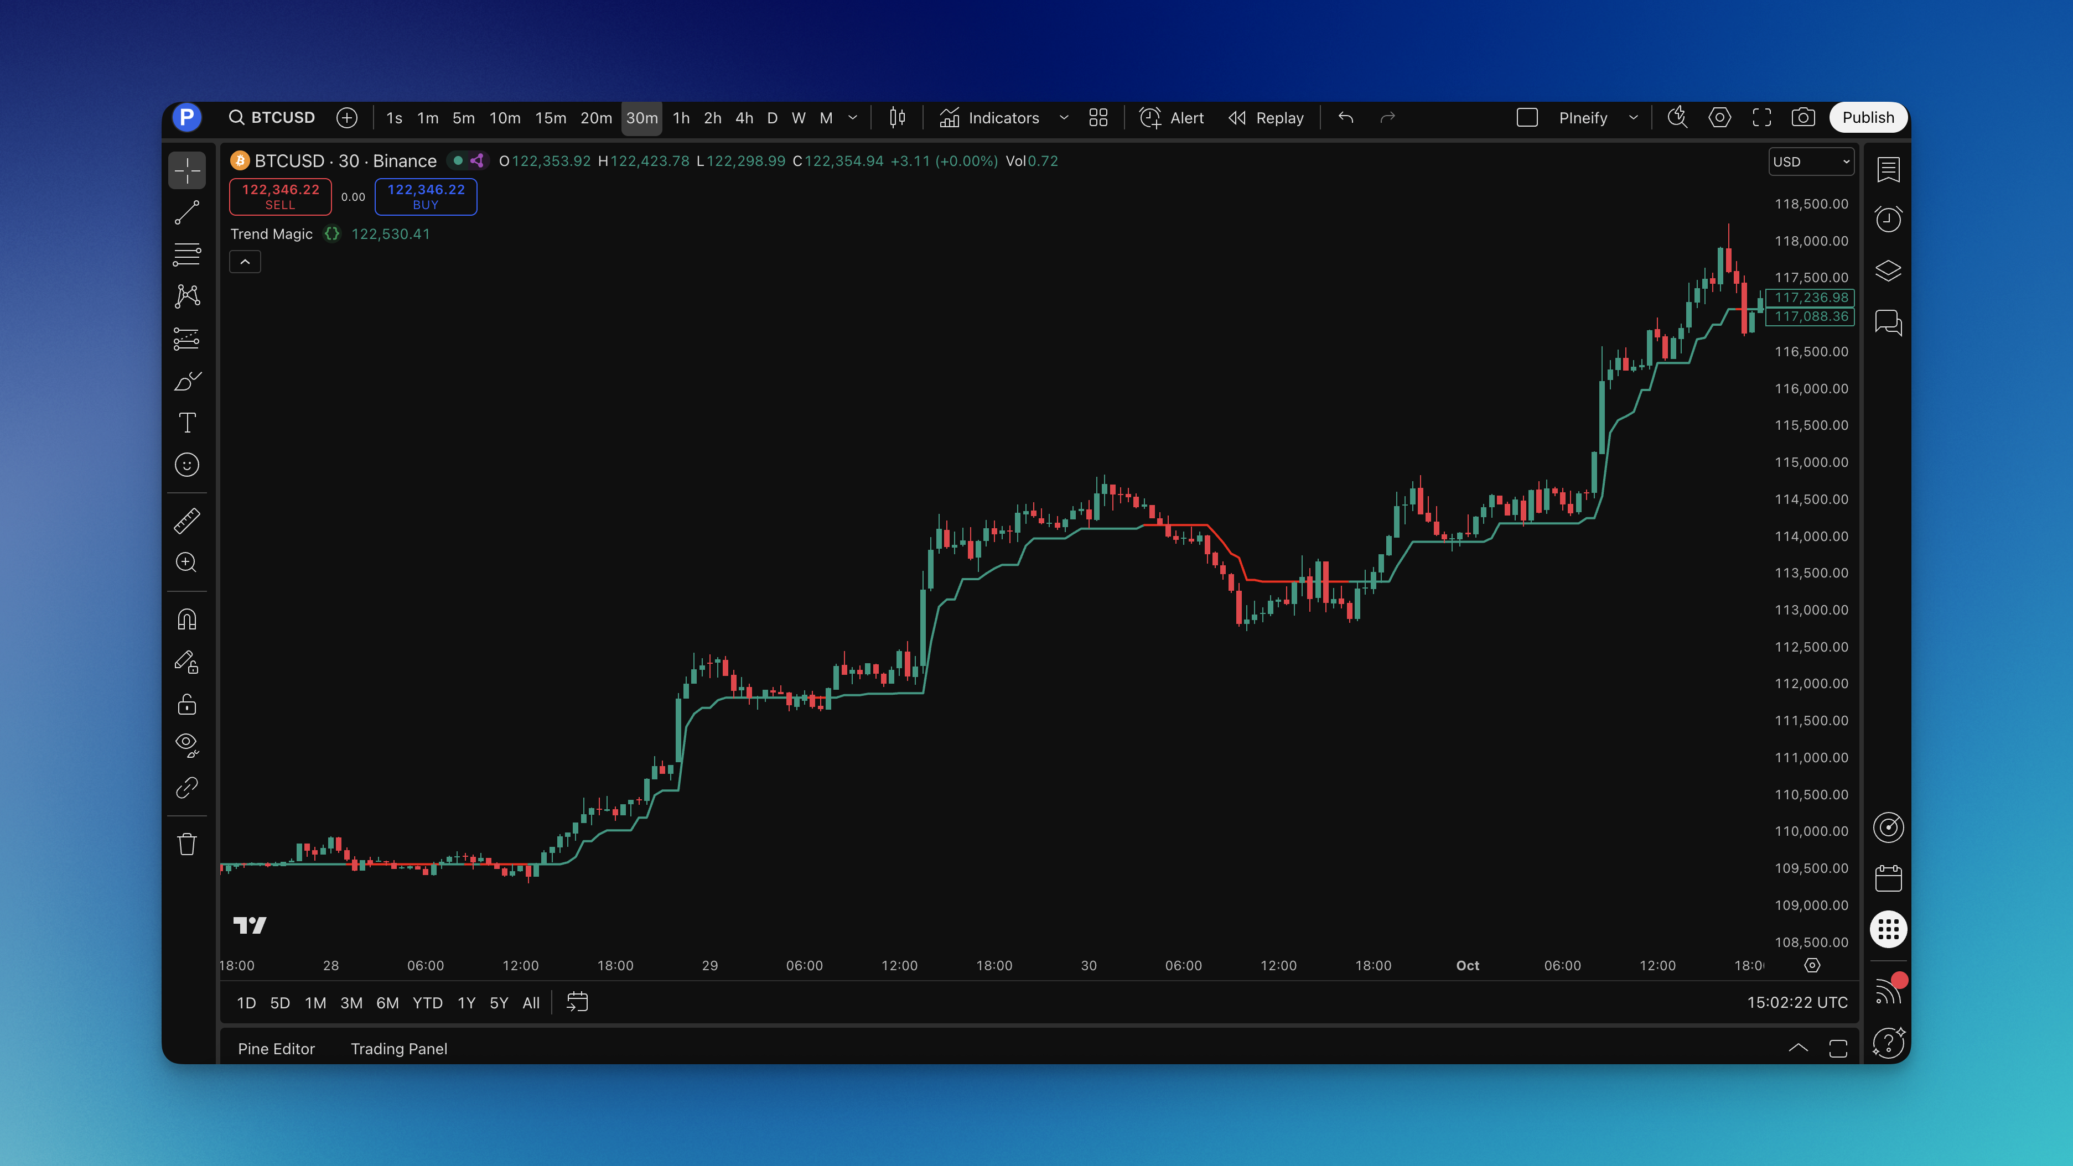This screenshot has width=2073, height=1166.
Task: Collapse the indicator legend chevron
Action: coord(245,262)
